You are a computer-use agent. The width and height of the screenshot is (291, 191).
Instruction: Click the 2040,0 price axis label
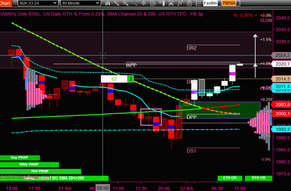pos(283,18)
